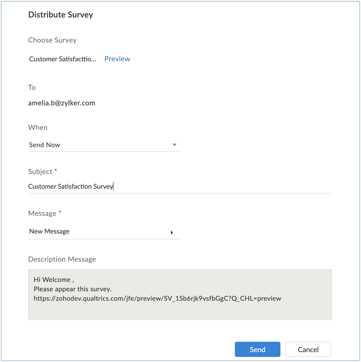361x362 pixels.
Task: Focus the Subject input field
Action: 180,186
